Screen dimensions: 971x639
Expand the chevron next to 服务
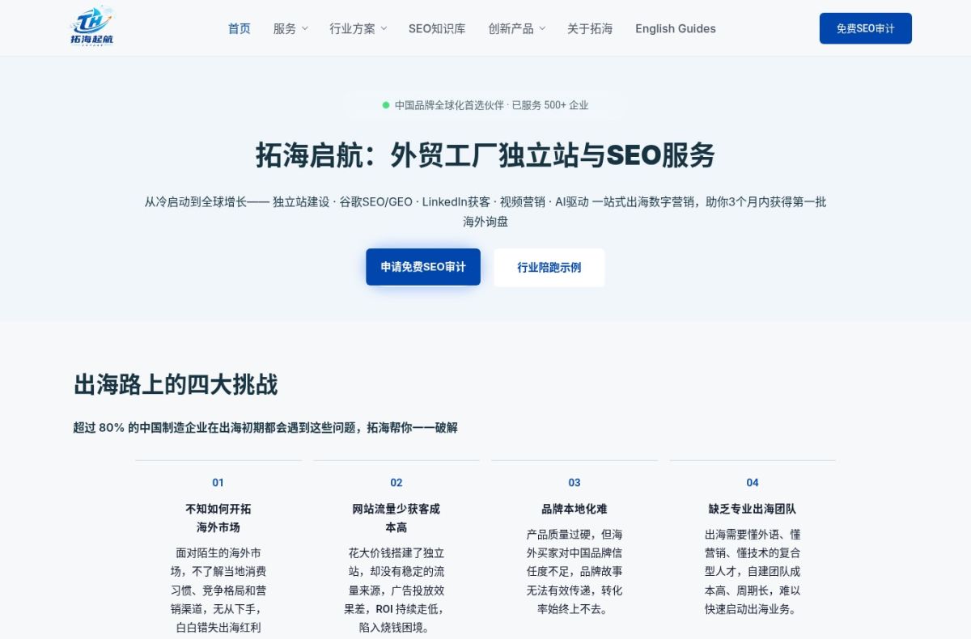(x=304, y=28)
